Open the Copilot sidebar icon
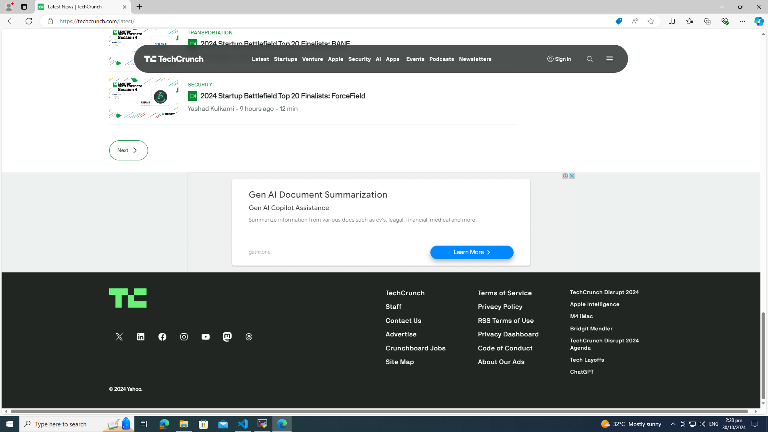Screen dimensions: 768x432 759,21
